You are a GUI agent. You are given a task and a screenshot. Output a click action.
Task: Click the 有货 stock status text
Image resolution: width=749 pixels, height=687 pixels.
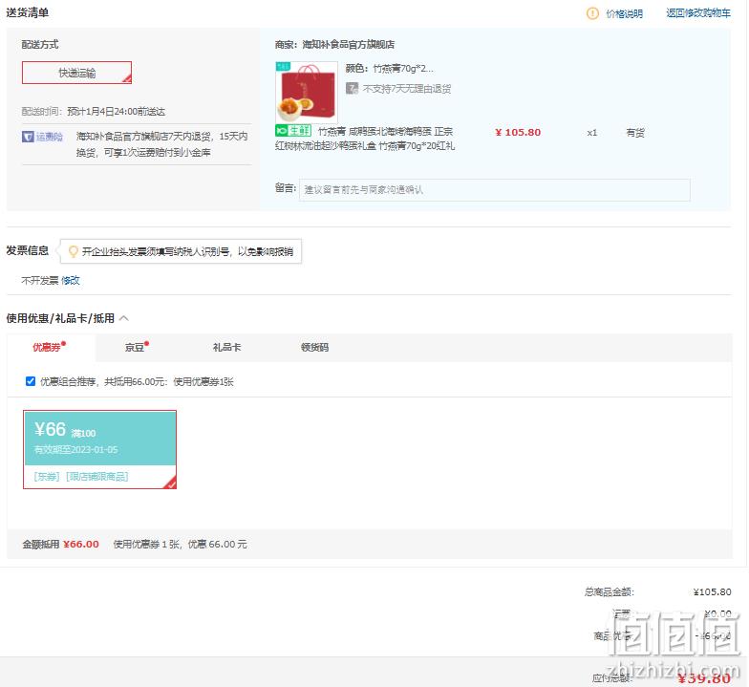click(635, 133)
